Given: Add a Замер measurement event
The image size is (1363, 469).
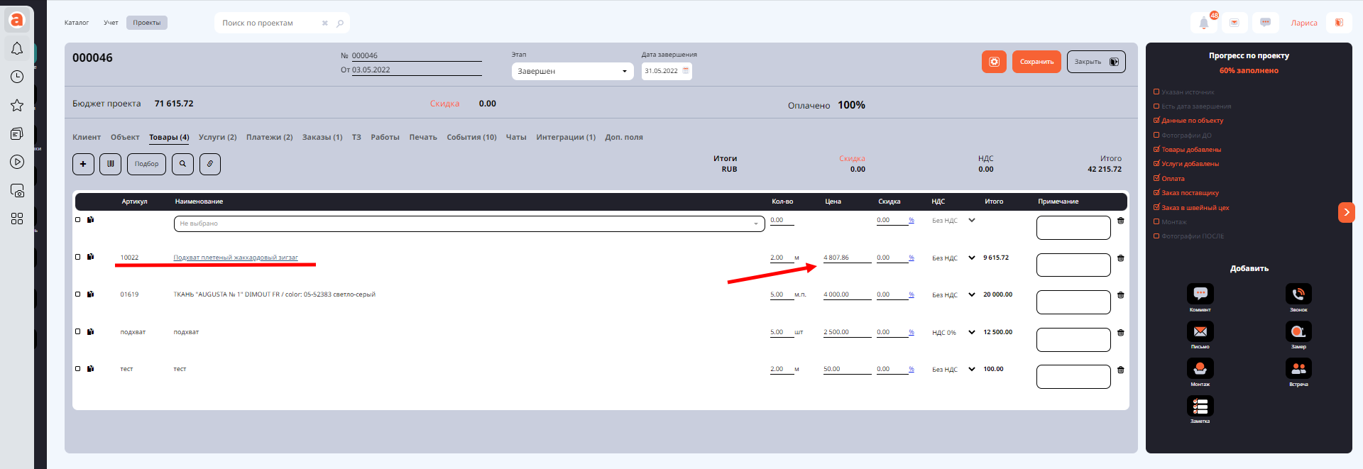Looking at the screenshot, I should point(1298,331).
